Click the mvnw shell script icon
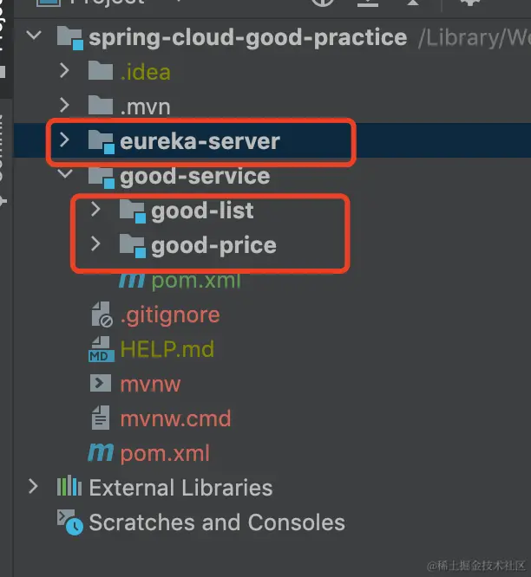 [102, 384]
